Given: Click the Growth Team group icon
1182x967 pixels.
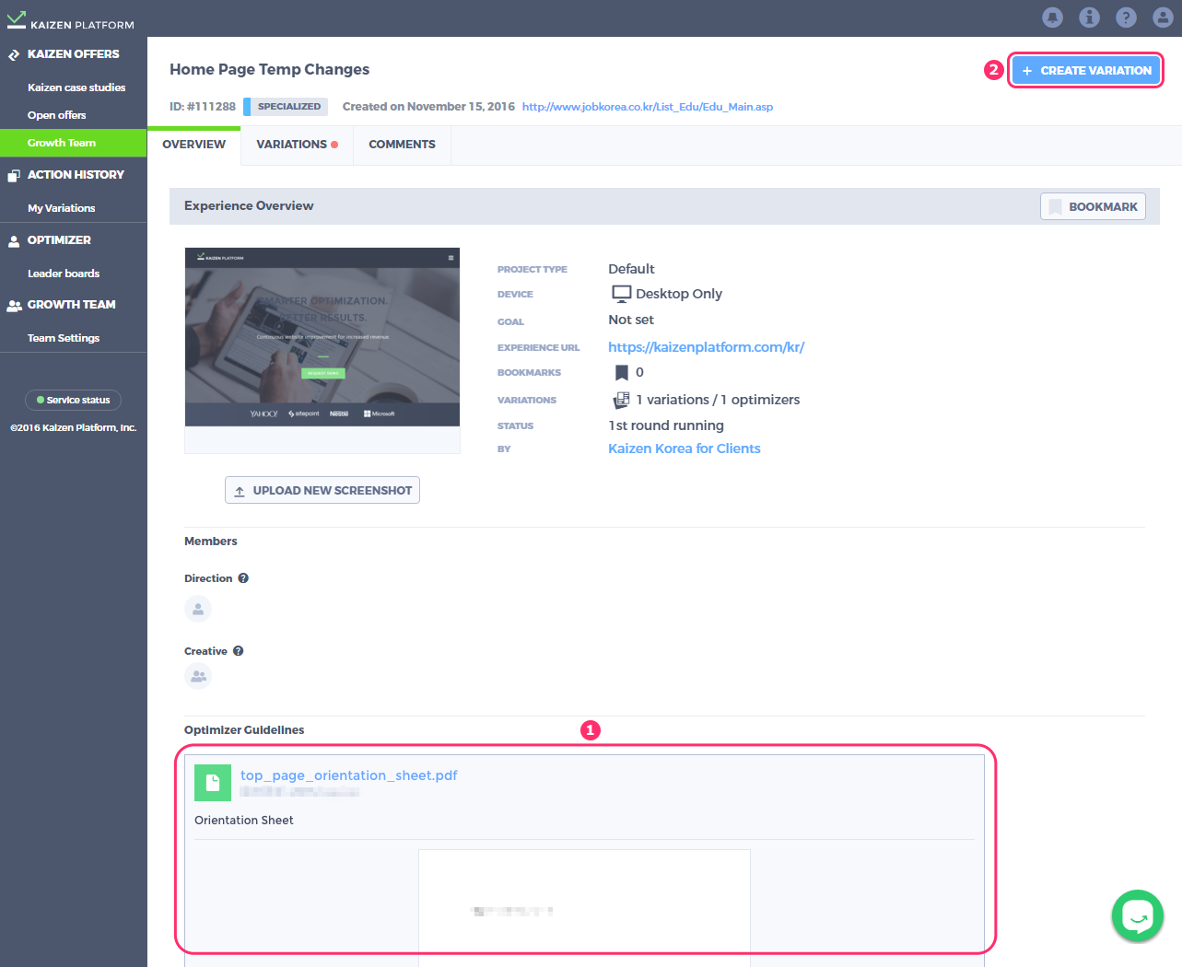Looking at the screenshot, I should [x=14, y=306].
